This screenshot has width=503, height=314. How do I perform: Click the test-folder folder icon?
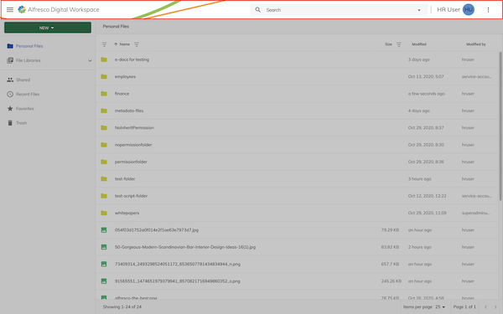click(104, 179)
